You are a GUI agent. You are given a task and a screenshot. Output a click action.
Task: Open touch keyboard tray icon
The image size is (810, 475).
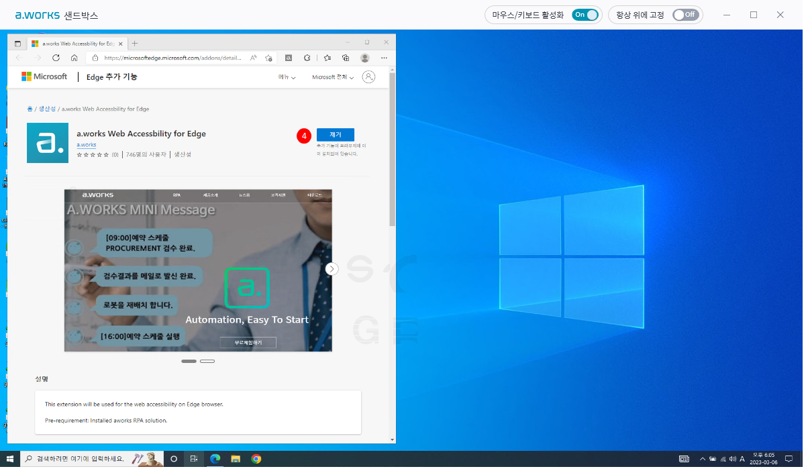click(x=684, y=459)
